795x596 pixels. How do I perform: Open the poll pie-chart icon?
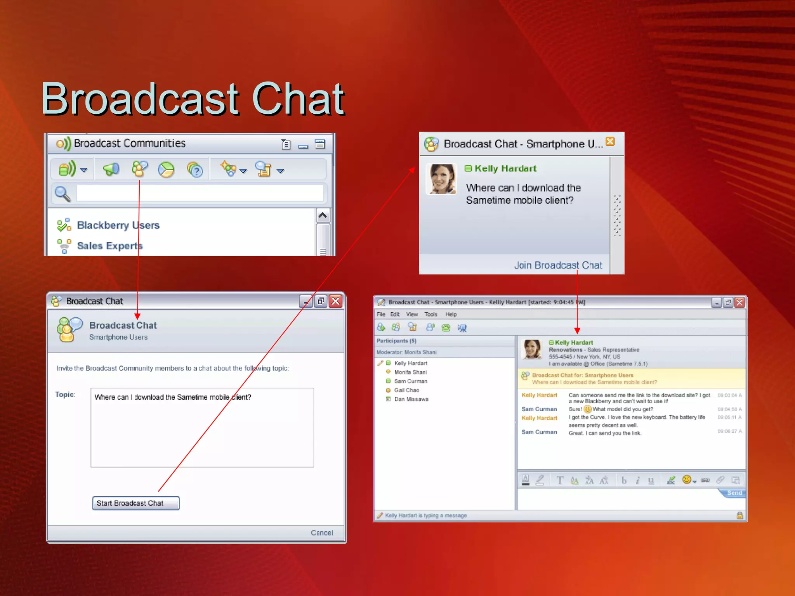(x=166, y=170)
